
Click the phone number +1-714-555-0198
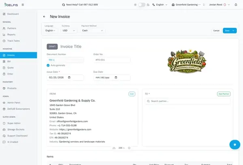(67, 125)
